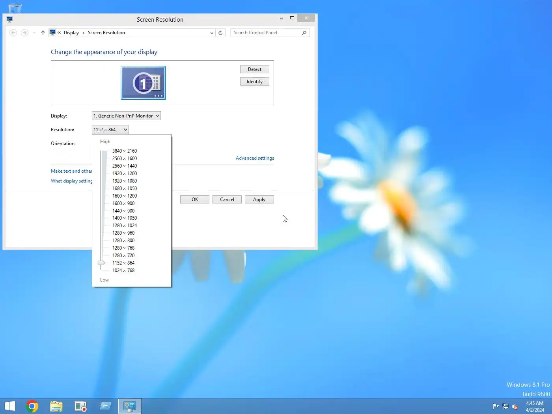Viewport: 552px width, 414px height.
Task: Click OK to confirm settings
Action: pos(195,200)
